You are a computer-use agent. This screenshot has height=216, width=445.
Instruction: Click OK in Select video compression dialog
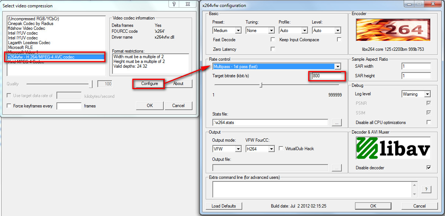coord(150,106)
